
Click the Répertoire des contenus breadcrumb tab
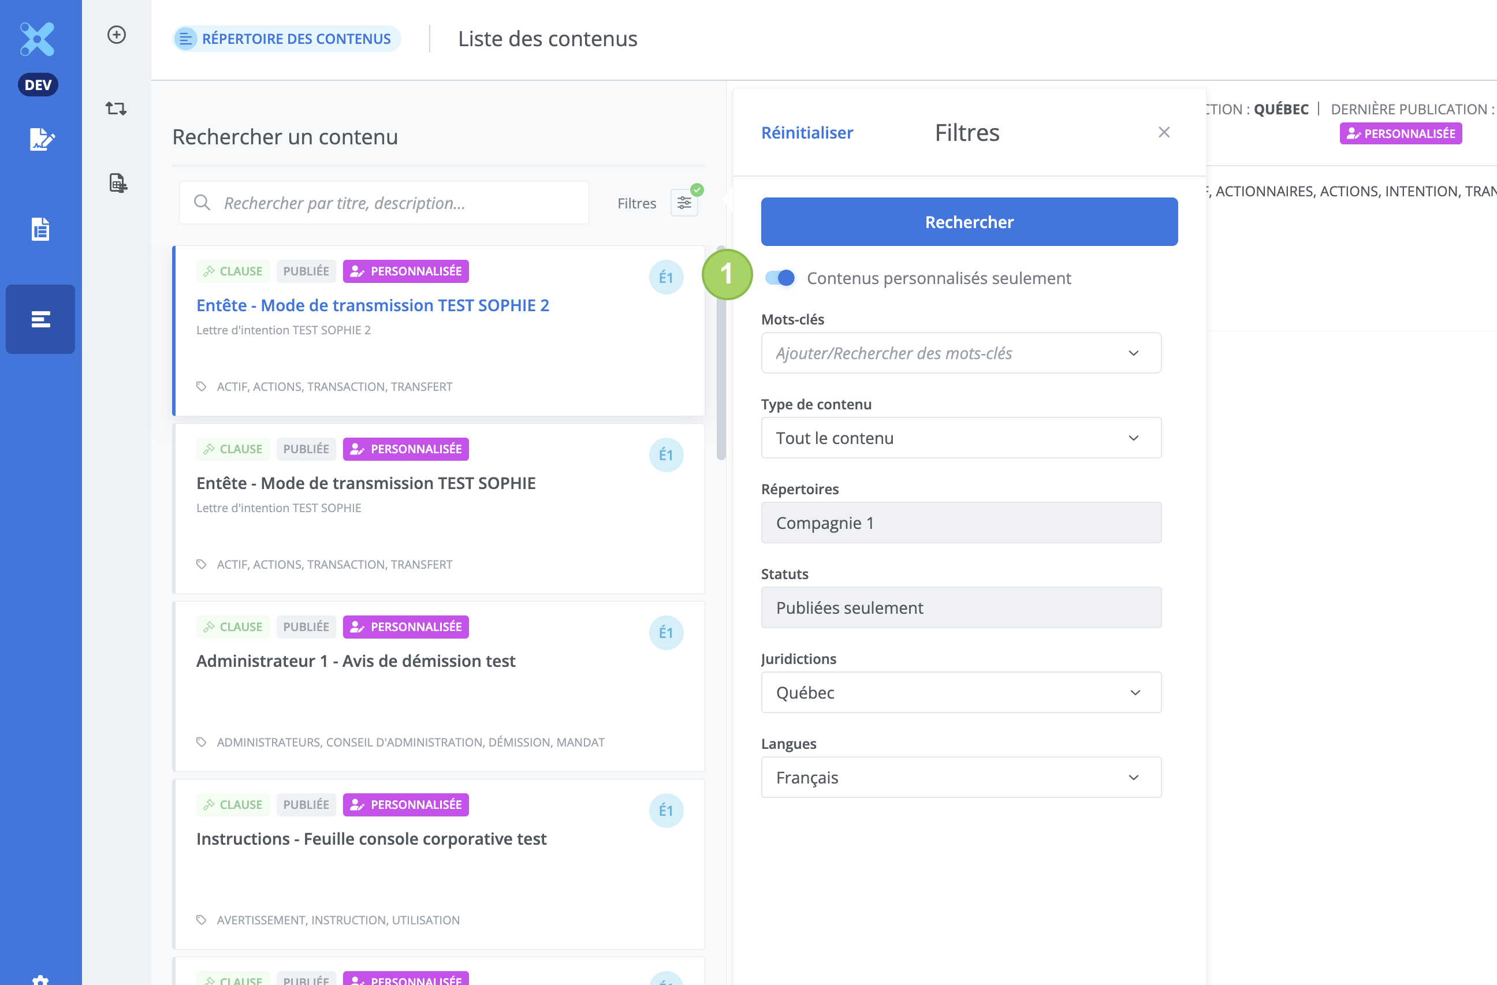[287, 39]
